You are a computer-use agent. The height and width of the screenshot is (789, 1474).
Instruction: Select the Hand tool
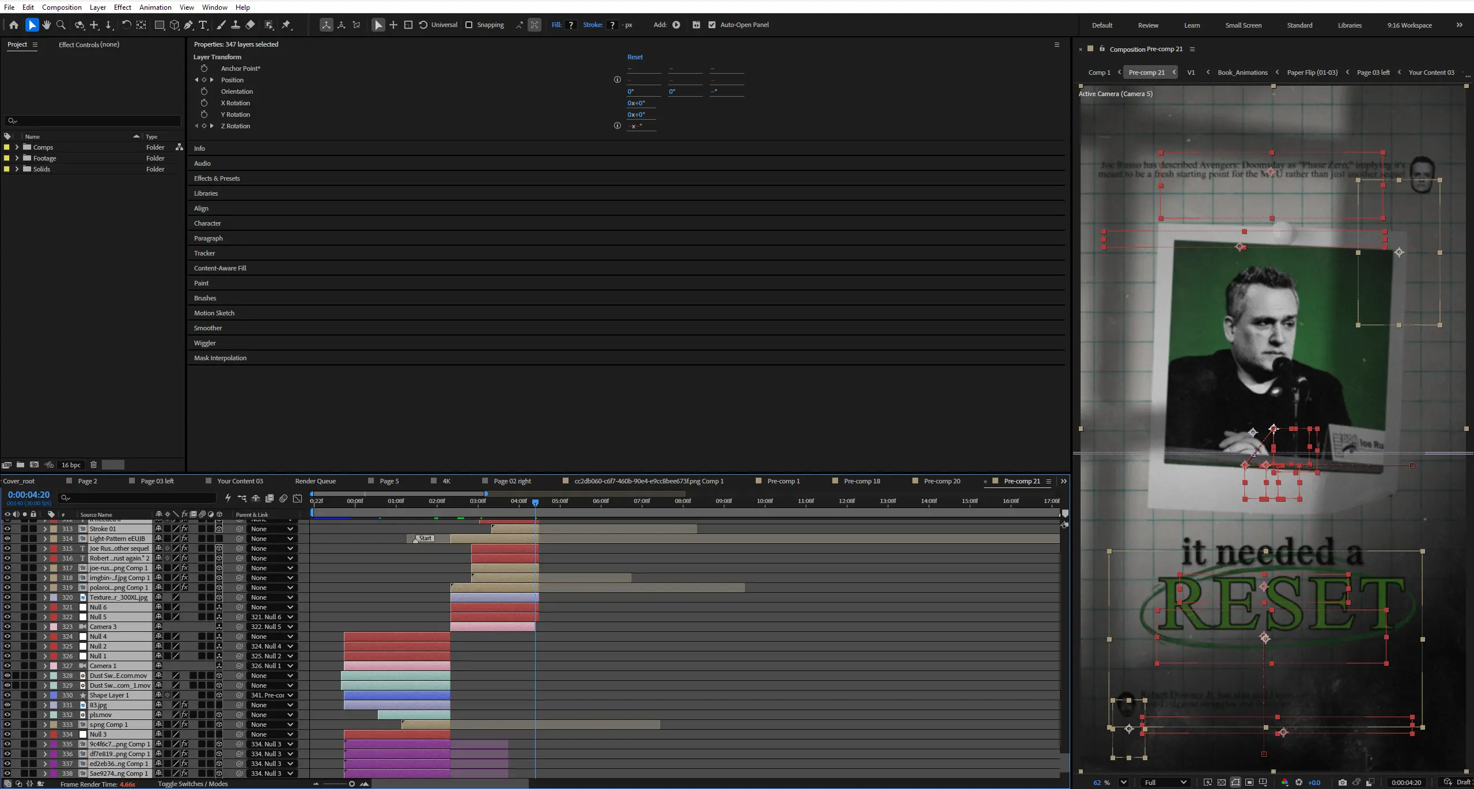(x=47, y=25)
